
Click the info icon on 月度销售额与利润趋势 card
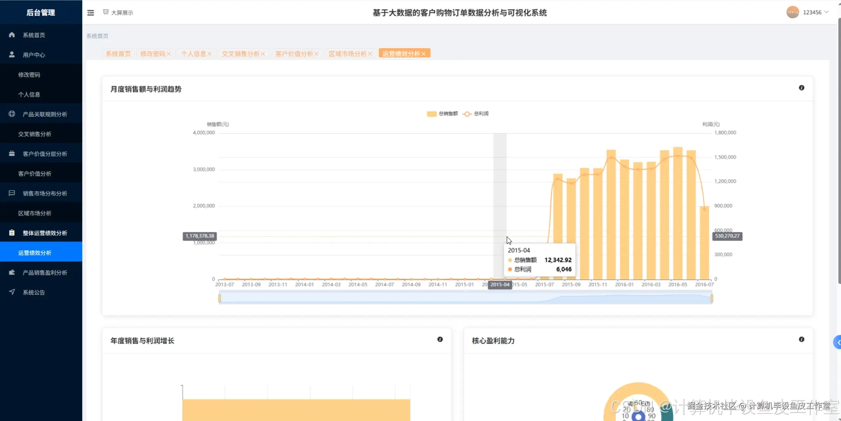[801, 88]
